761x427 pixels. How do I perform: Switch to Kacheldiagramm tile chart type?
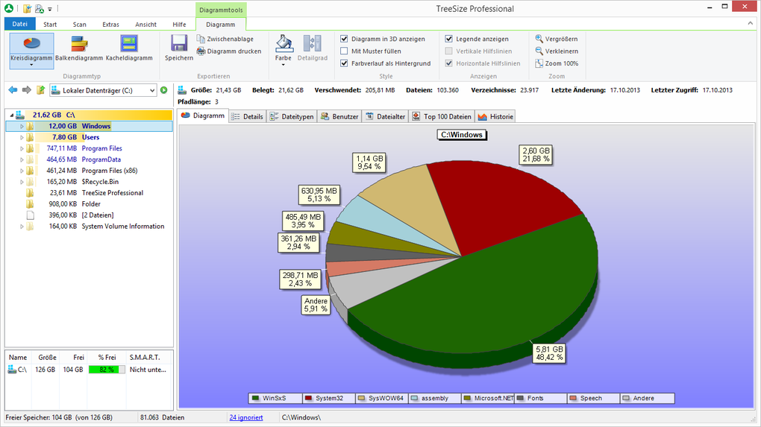click(129, 44)
